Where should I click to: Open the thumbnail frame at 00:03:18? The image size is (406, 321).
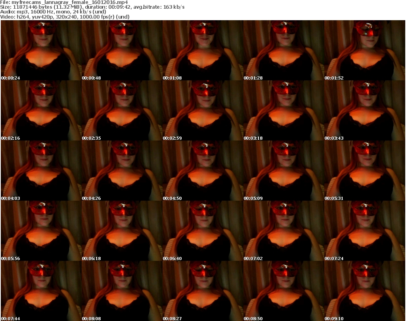click(x=284, y=110)
